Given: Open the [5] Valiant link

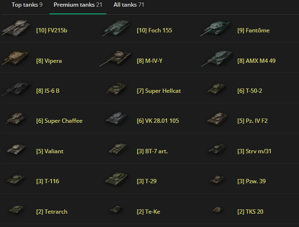Looking at the screenshot, I should [50, 151].
